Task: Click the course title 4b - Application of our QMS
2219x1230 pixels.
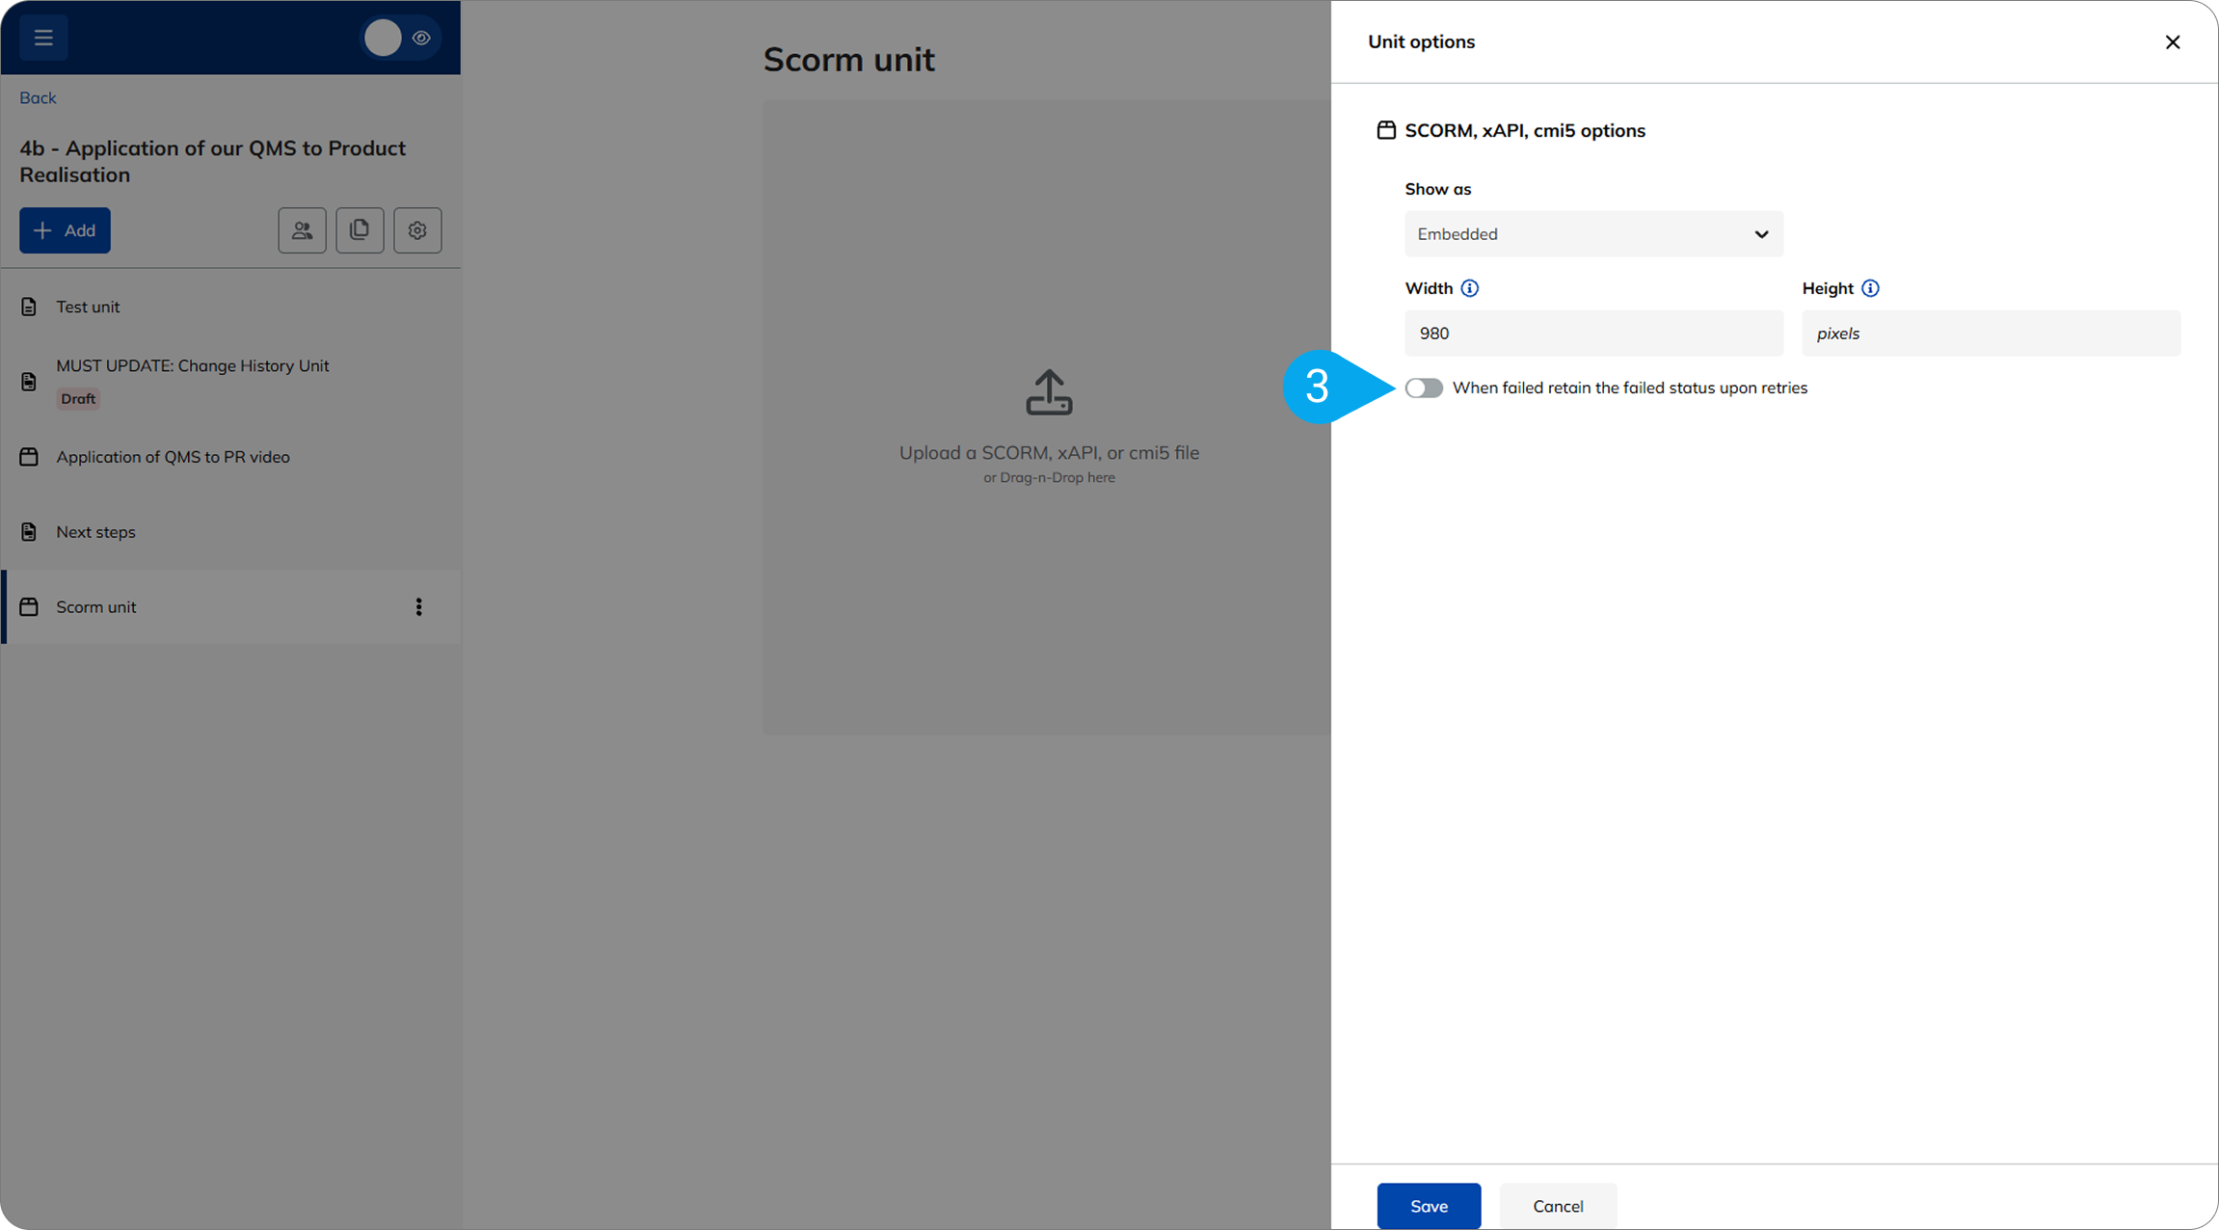Action: [213, 161]
